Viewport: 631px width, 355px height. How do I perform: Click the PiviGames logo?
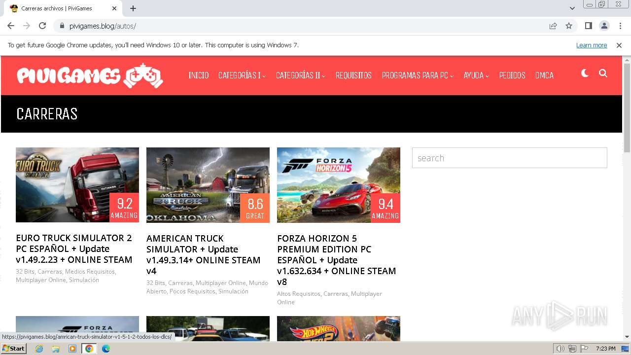point(90,75)
